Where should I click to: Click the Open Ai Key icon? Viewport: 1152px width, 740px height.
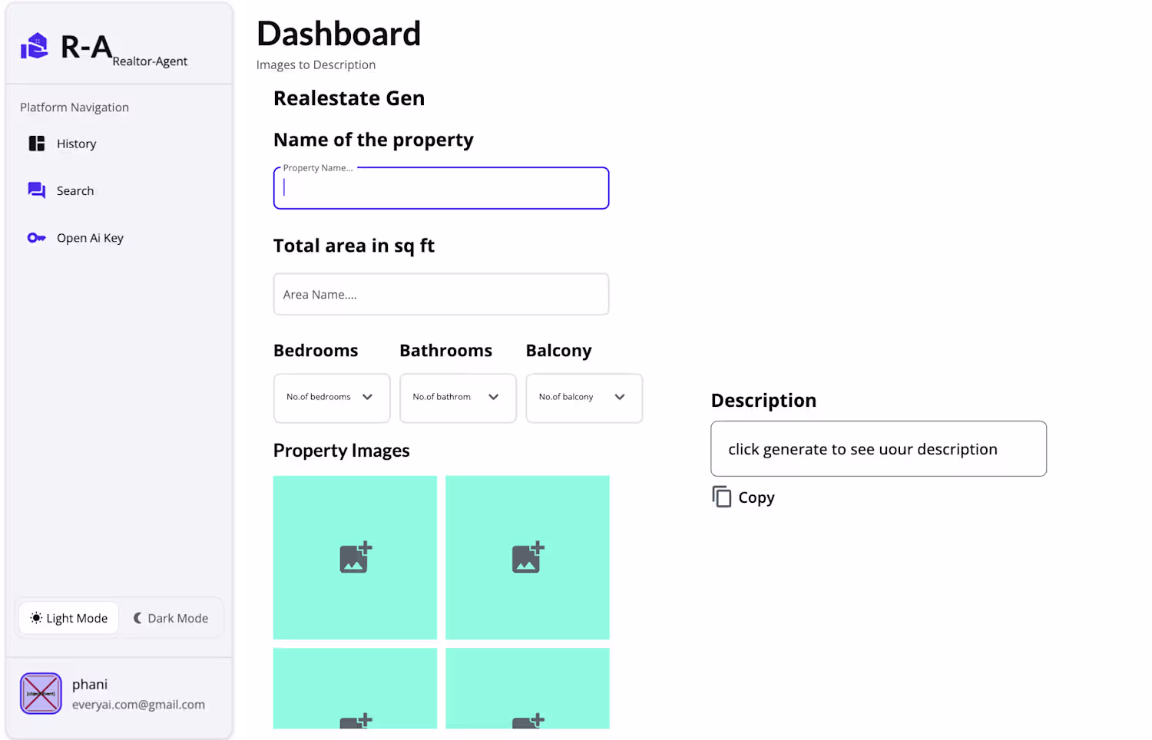coord(37,238)
